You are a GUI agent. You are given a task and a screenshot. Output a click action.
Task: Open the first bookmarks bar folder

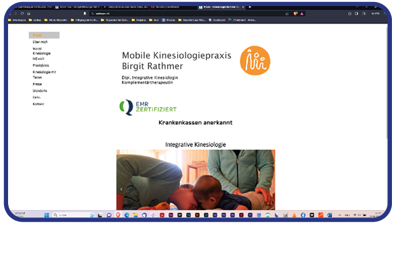click(x=17, y=20)
